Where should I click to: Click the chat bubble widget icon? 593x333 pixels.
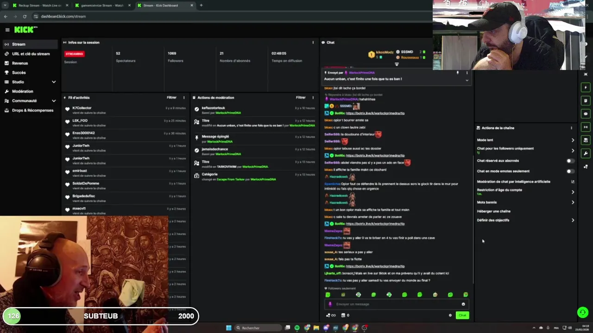(x=586, y=114)
